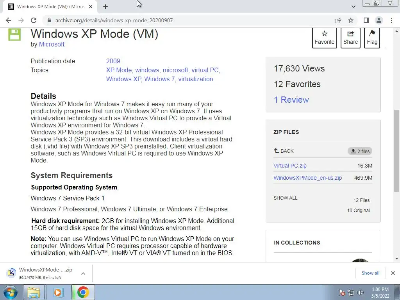
Task: Click the 10 Original text
Action: [359, 211]
